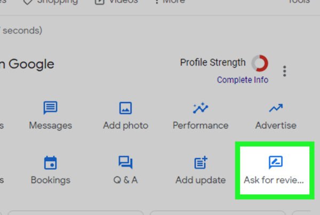Click the Messages label
This screenshot has width=320, height=215.
51,125
